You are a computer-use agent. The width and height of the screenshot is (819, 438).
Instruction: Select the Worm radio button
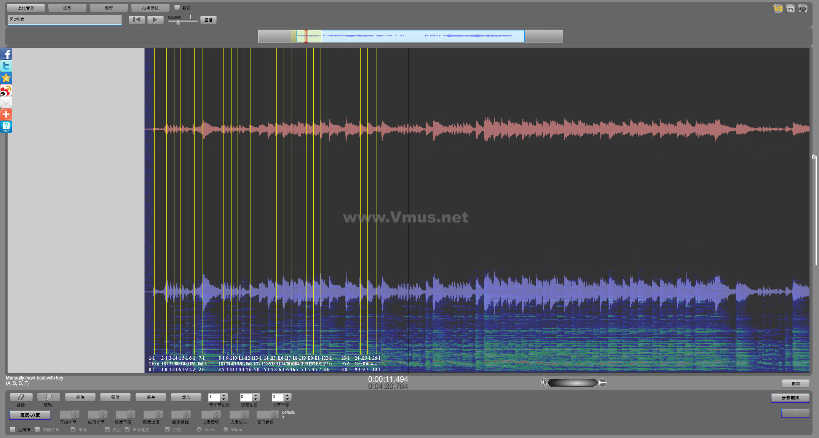tap(226, 430)
